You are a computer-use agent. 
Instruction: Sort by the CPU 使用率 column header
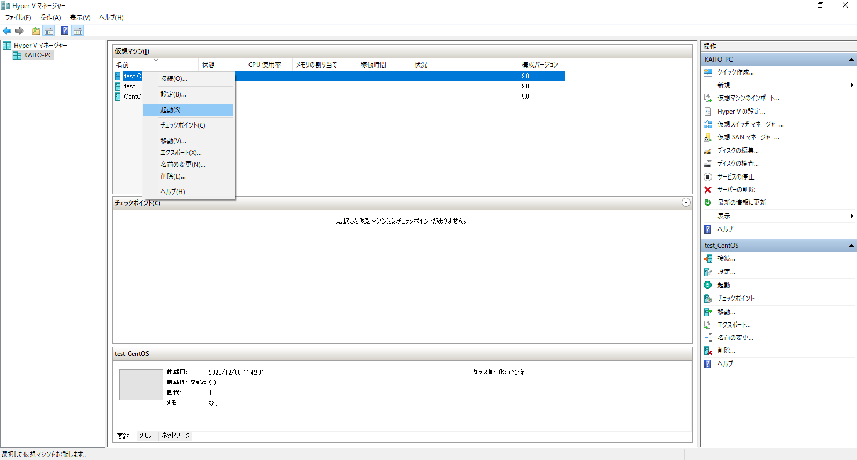[x=268, y=65]
